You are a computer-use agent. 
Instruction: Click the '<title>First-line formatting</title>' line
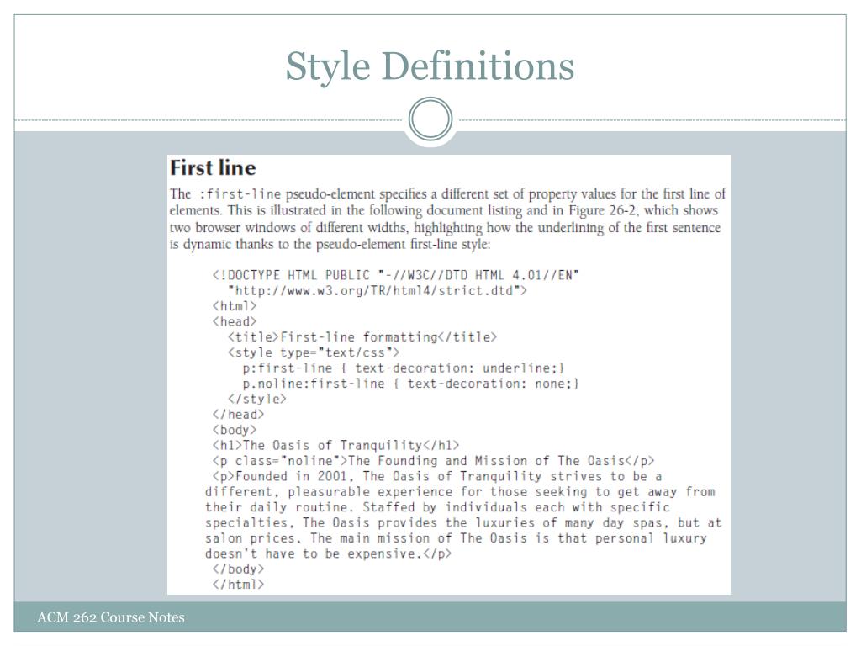[x=362, y=336]
